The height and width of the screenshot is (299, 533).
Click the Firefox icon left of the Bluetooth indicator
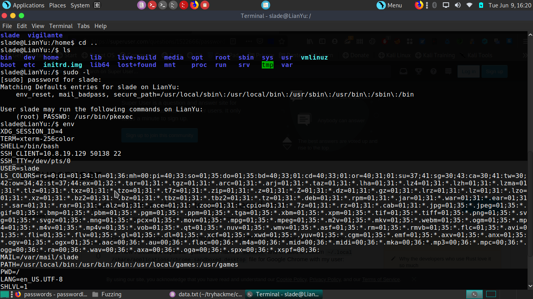click(x=419, y=5)
